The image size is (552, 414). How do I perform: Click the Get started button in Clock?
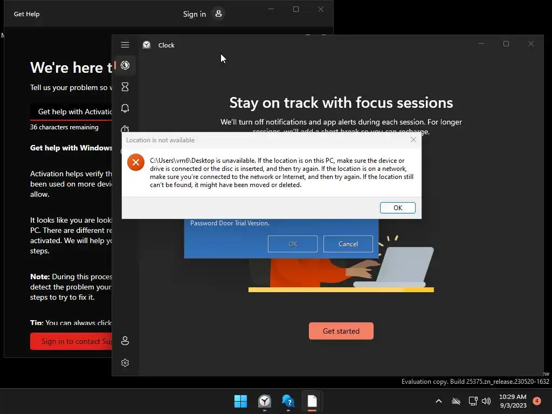pyautogui.click(x=341, y=331)
